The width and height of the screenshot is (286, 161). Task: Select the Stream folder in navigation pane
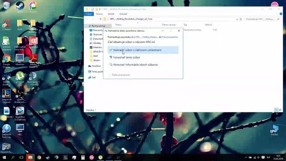point(95,60)
